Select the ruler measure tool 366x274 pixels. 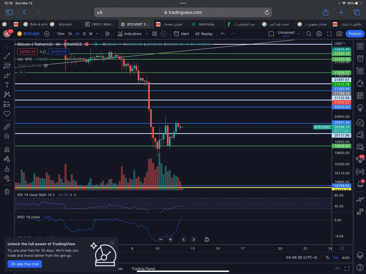point(7,126)
